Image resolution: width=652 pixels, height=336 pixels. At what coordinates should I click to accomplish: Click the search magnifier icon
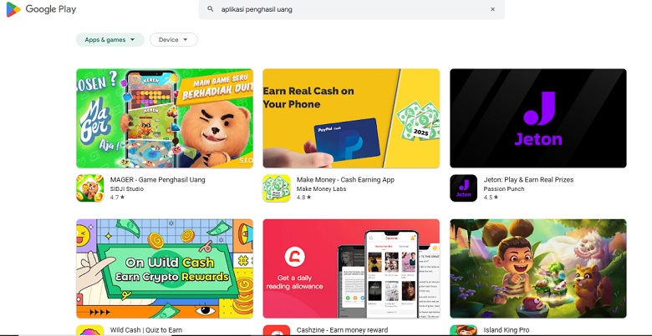[211, 9]
